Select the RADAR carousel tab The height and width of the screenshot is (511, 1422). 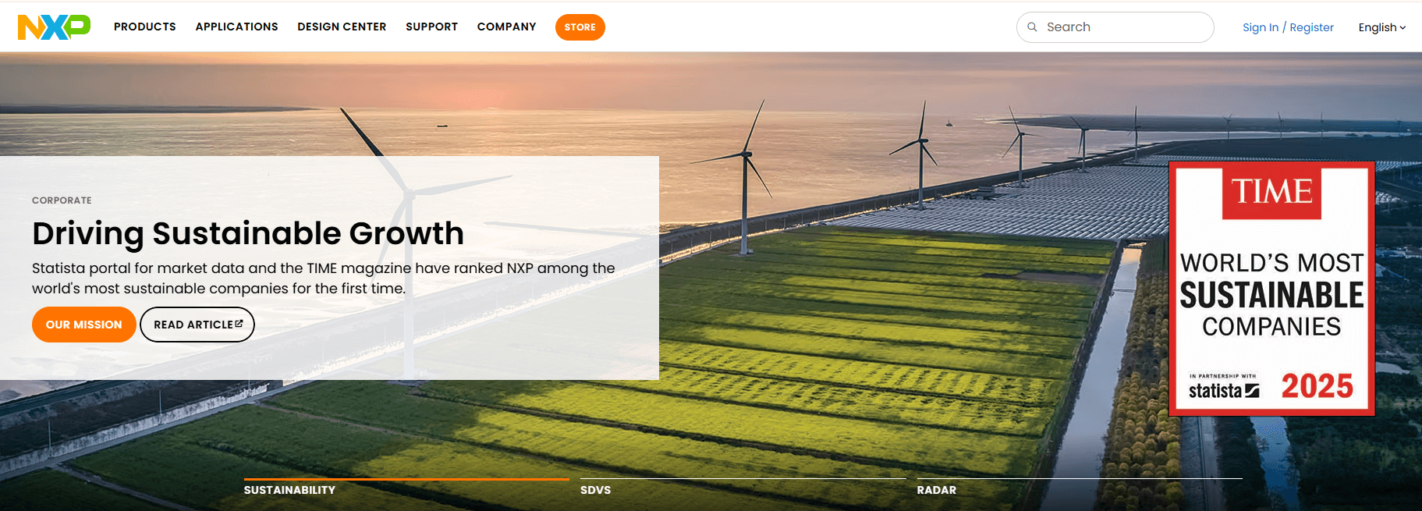coord(1080,489)
